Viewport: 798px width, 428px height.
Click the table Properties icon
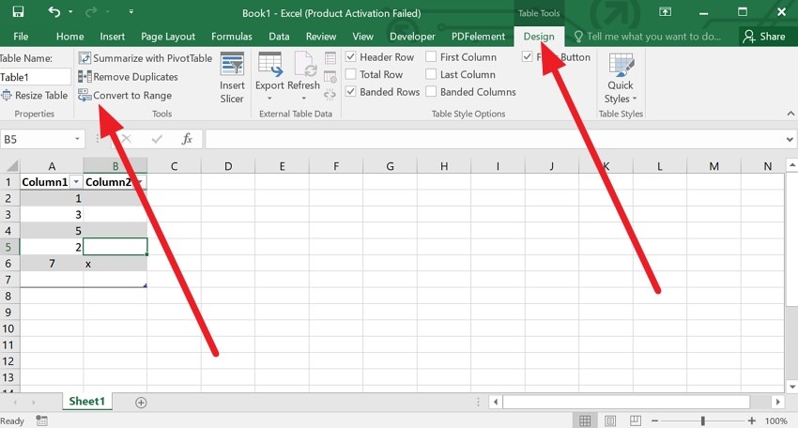point(330,58)
